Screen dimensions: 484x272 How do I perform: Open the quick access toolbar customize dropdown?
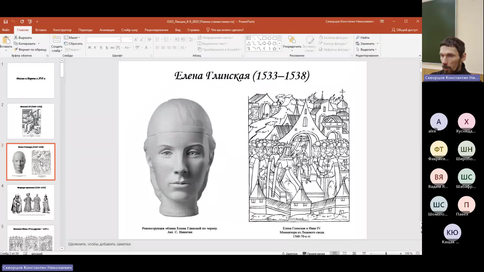pyautogui.click(x=37, y=22)
